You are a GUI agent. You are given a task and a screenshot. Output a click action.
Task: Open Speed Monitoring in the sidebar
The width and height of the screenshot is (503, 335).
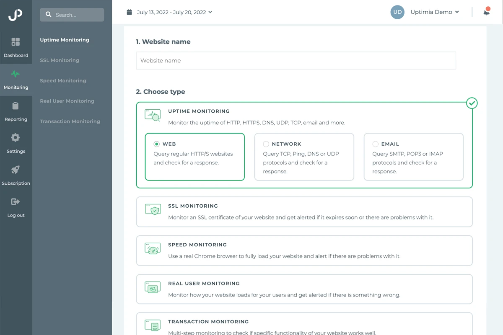[63, 81]
